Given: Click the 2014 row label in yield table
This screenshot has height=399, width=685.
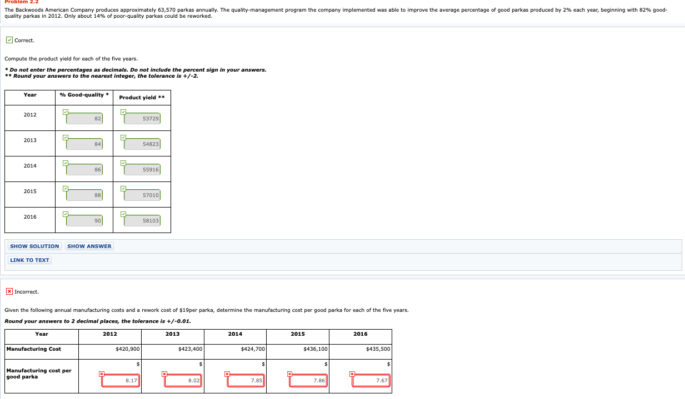Looking at the screenshot, I should 30,166.
